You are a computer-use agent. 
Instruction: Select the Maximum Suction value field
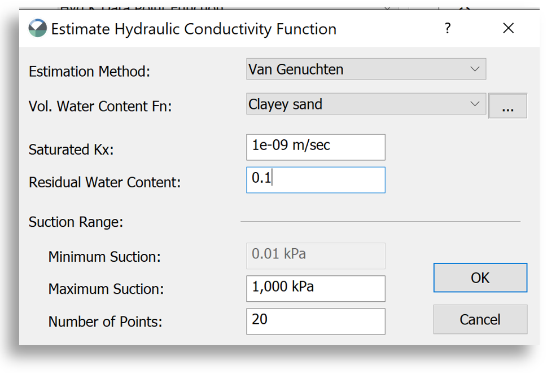tap(315, 288)
